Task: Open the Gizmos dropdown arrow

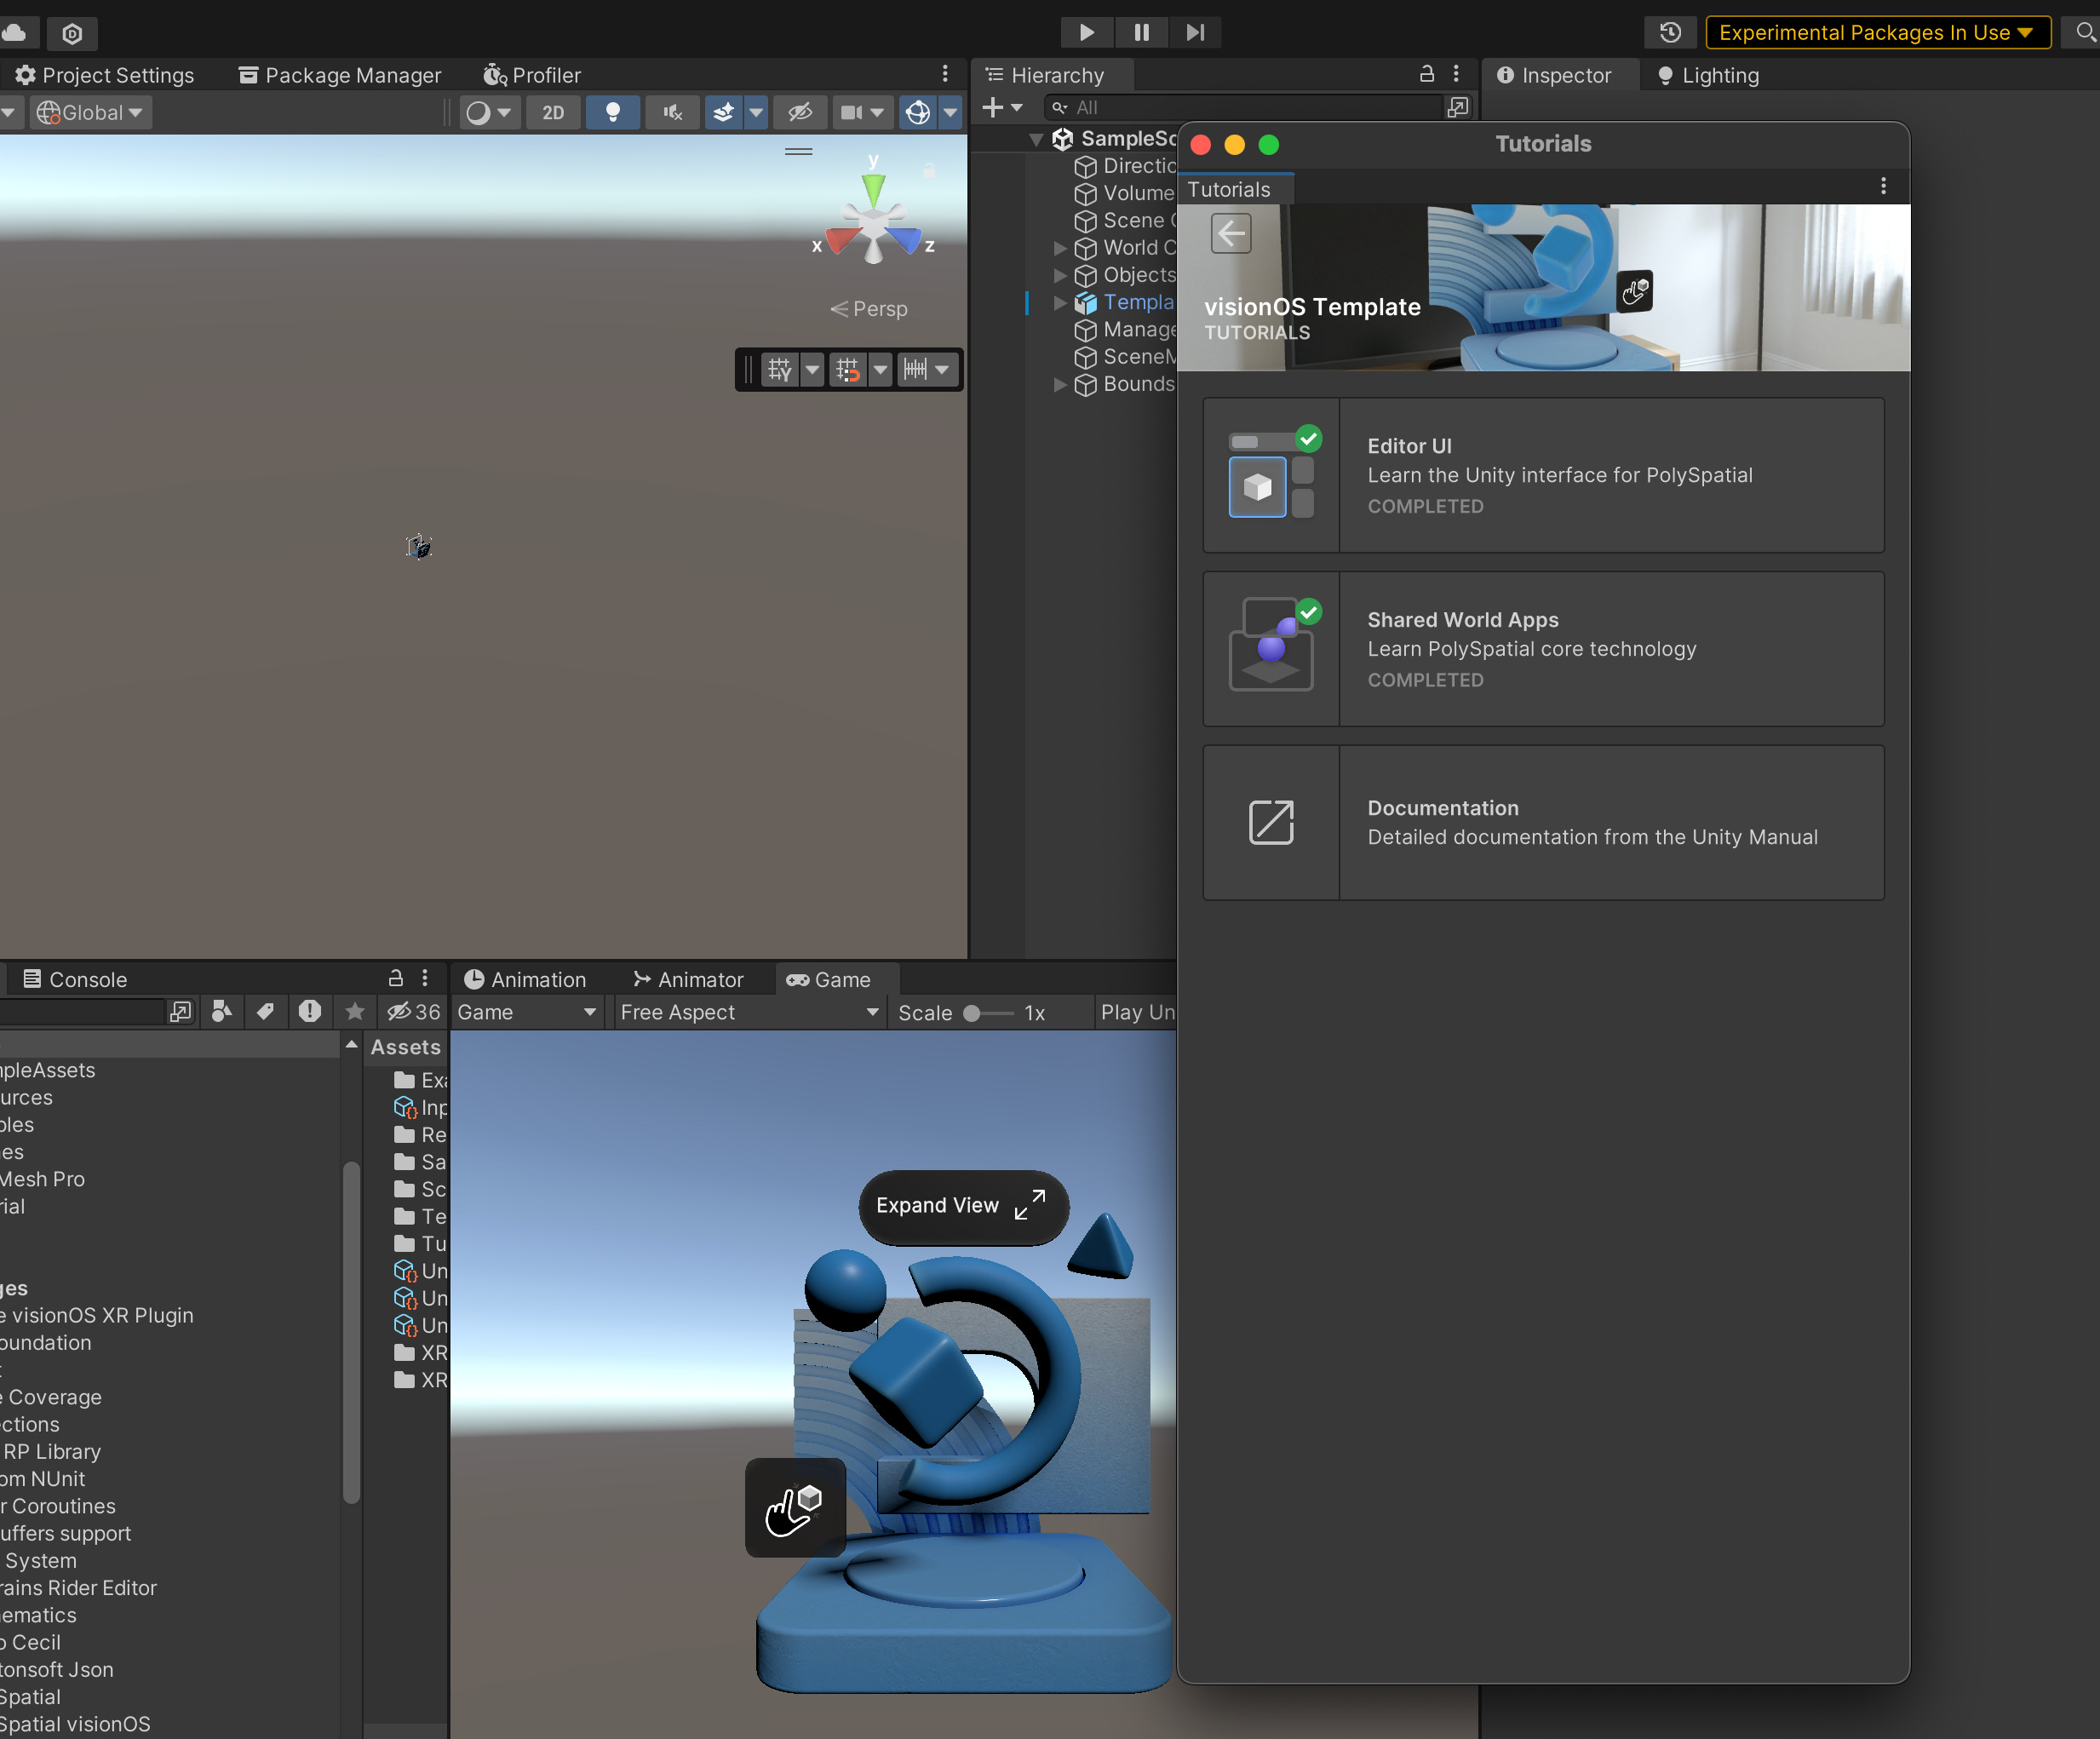Action: coord(950,112)
